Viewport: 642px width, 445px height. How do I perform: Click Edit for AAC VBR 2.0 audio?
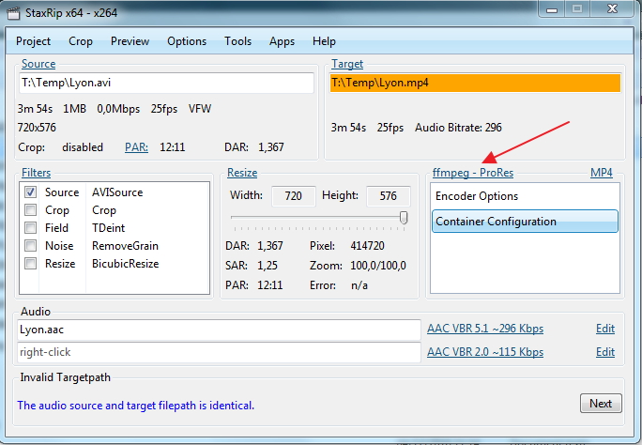tap(605, 352)
